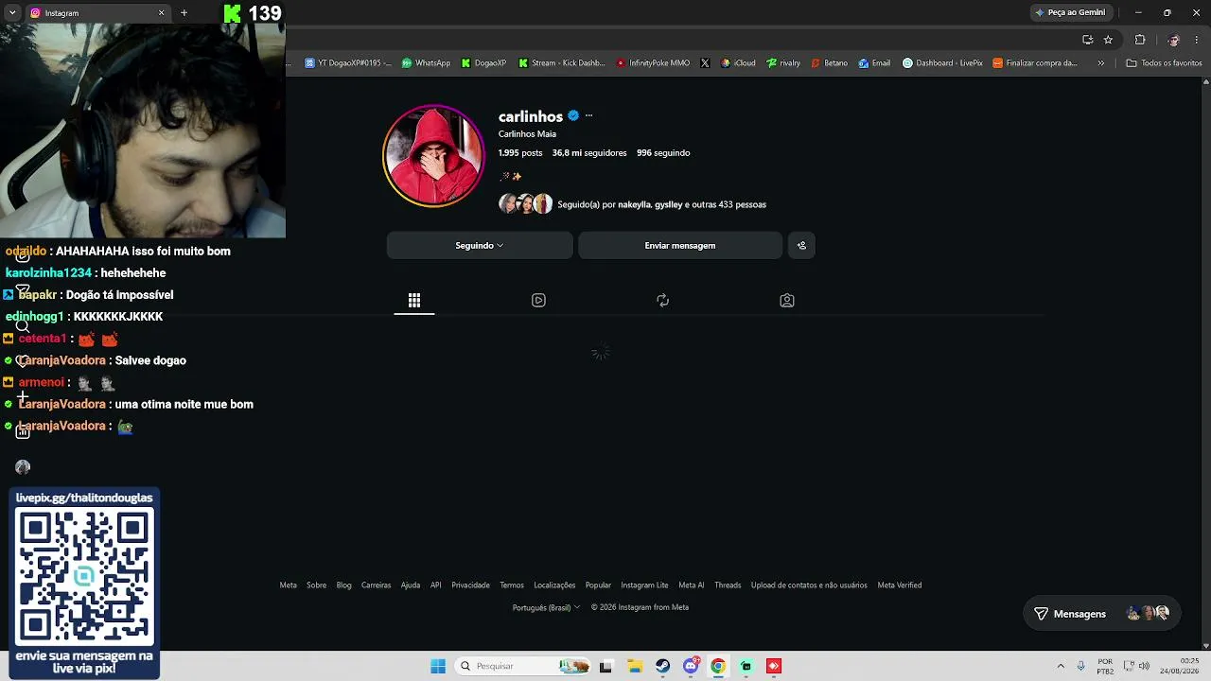Open the Português (Brasil) language dropdown
The width and height of the screenshot is (1211, 681).
point(546,607)
